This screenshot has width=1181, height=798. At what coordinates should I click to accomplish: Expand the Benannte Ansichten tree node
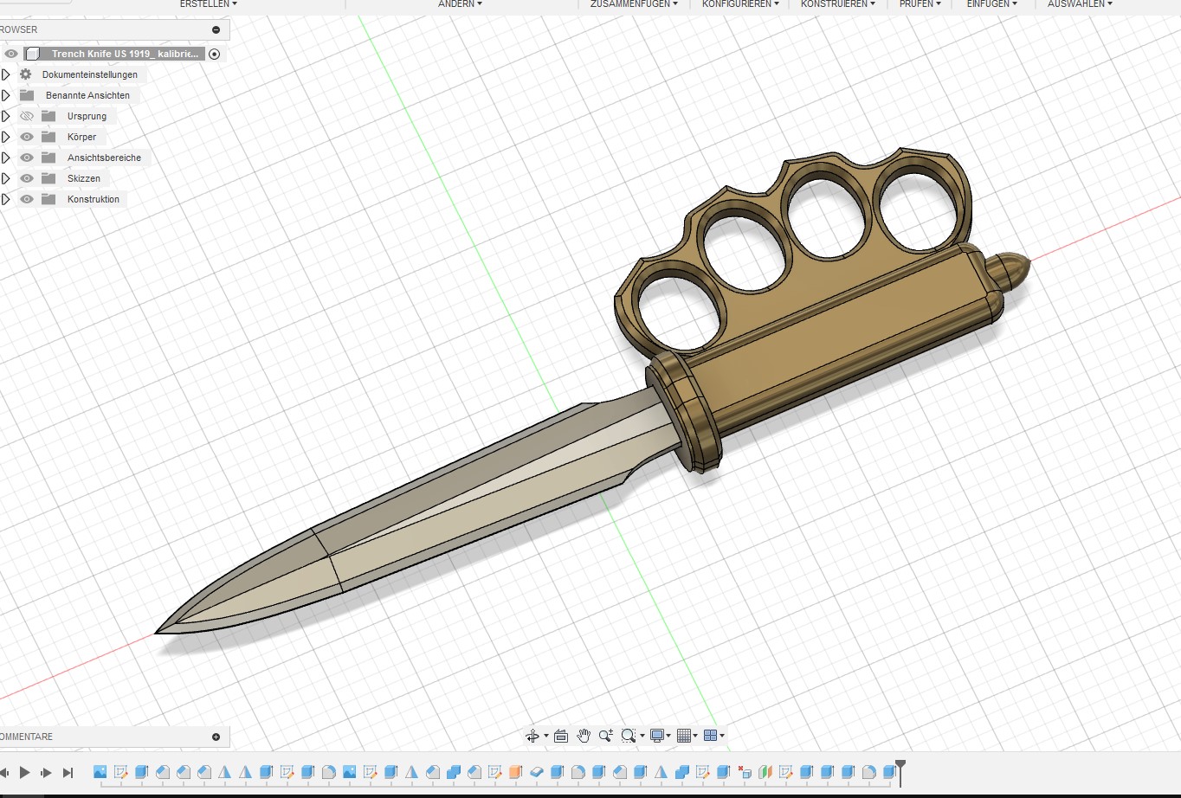[x=5, y=95]
